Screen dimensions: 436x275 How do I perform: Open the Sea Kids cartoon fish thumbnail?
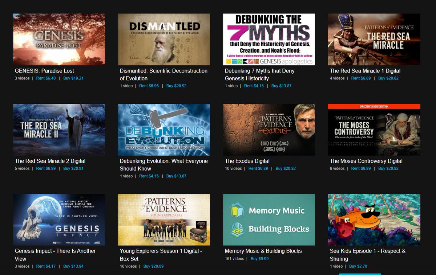374,220
